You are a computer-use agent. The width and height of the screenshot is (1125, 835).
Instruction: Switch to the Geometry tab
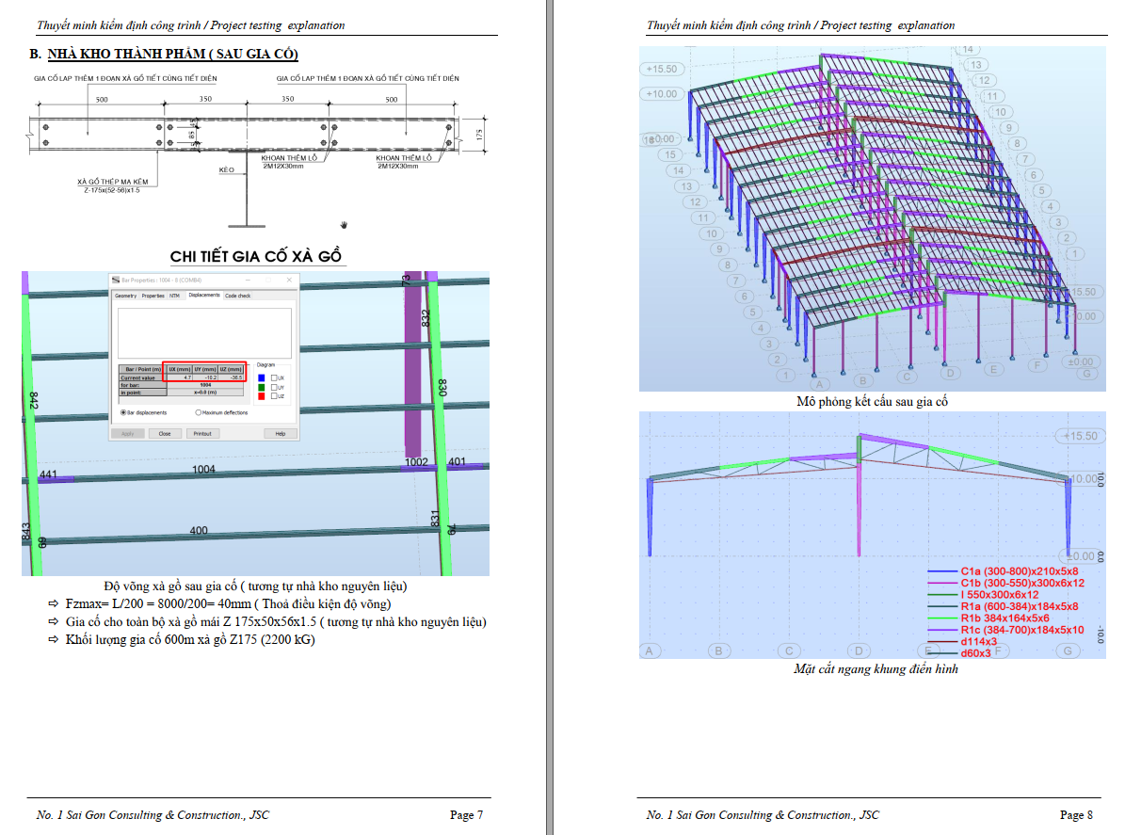pos(125,296)
